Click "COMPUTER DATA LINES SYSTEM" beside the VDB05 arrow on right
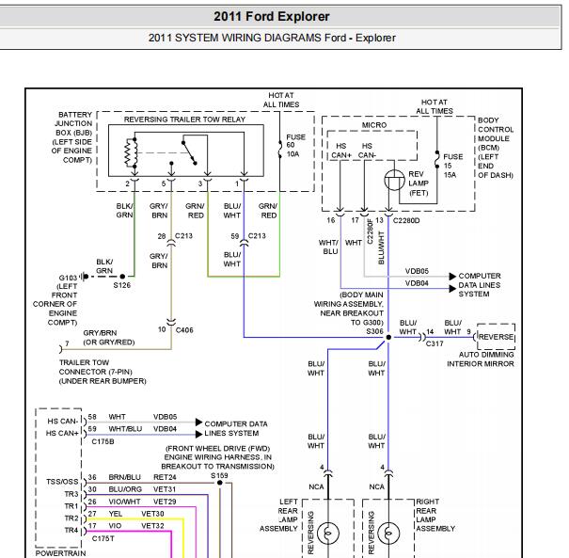The width and height of the screenshot is (569, 558). tap(480, 285)
